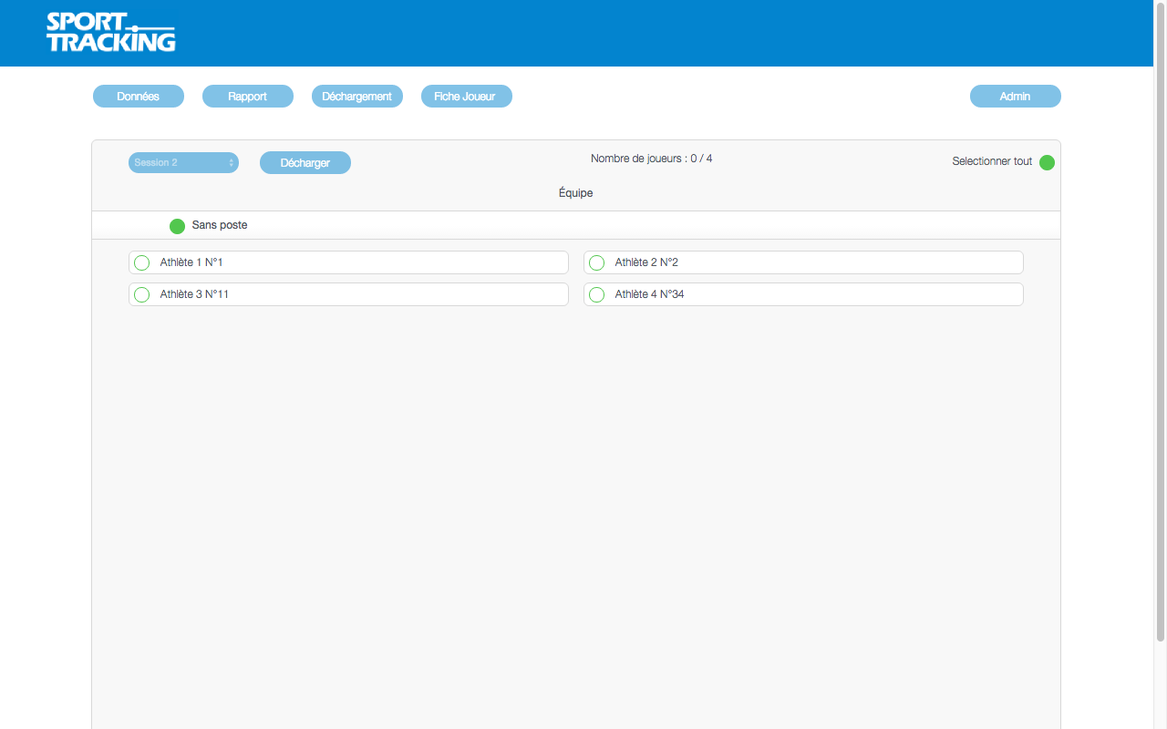This screenshot has width=1167, height=729.
Task: Click the Sans poste group label
Action: pos(220,225)
